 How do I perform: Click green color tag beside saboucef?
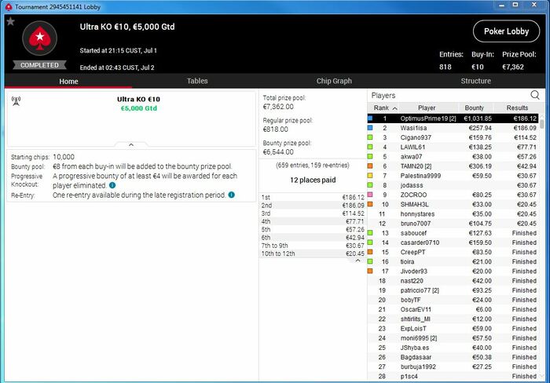(x=370, y=232)
